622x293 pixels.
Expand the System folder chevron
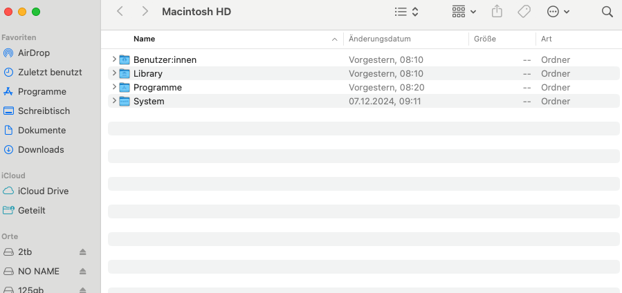click(x=114, y=101)
